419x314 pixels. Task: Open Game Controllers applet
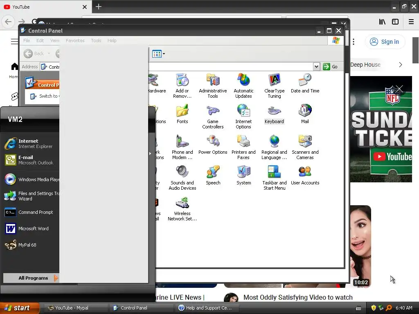tap(213, 117)
